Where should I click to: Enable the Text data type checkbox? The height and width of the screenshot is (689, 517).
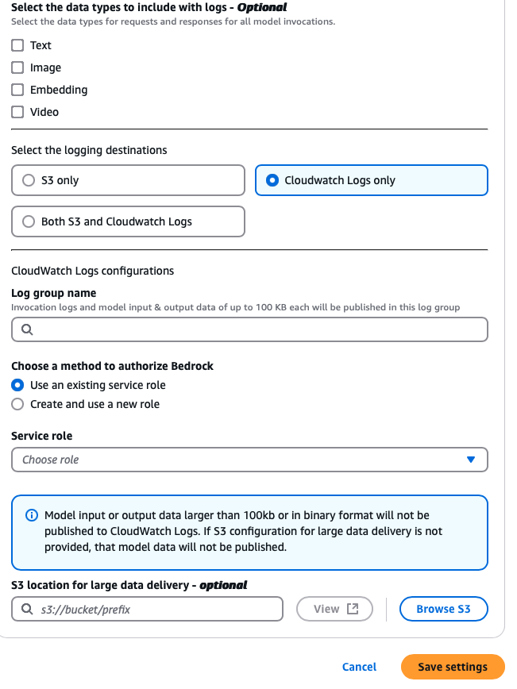[x=17, y=45]
